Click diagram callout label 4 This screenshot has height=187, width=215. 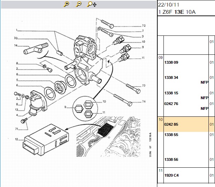pyautogui.click(x=17, y=115)
